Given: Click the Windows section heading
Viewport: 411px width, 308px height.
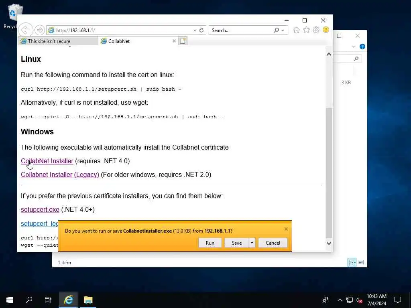Looking at the screenshot, I should point(37,132).
